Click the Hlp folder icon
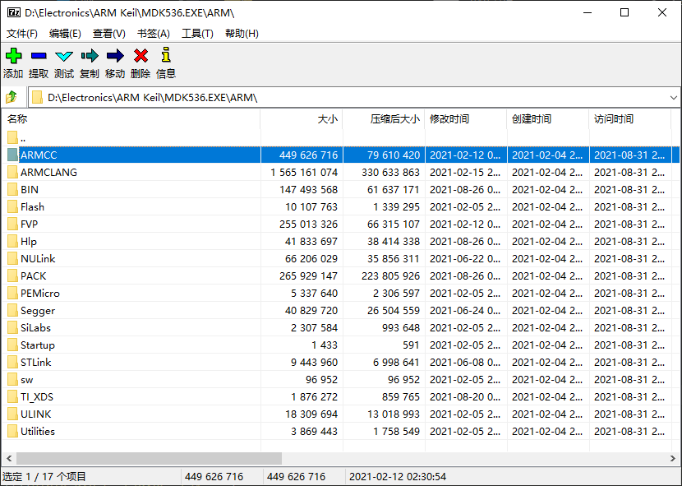This screenshot has width=682, height=486. [x=12, y=242]
